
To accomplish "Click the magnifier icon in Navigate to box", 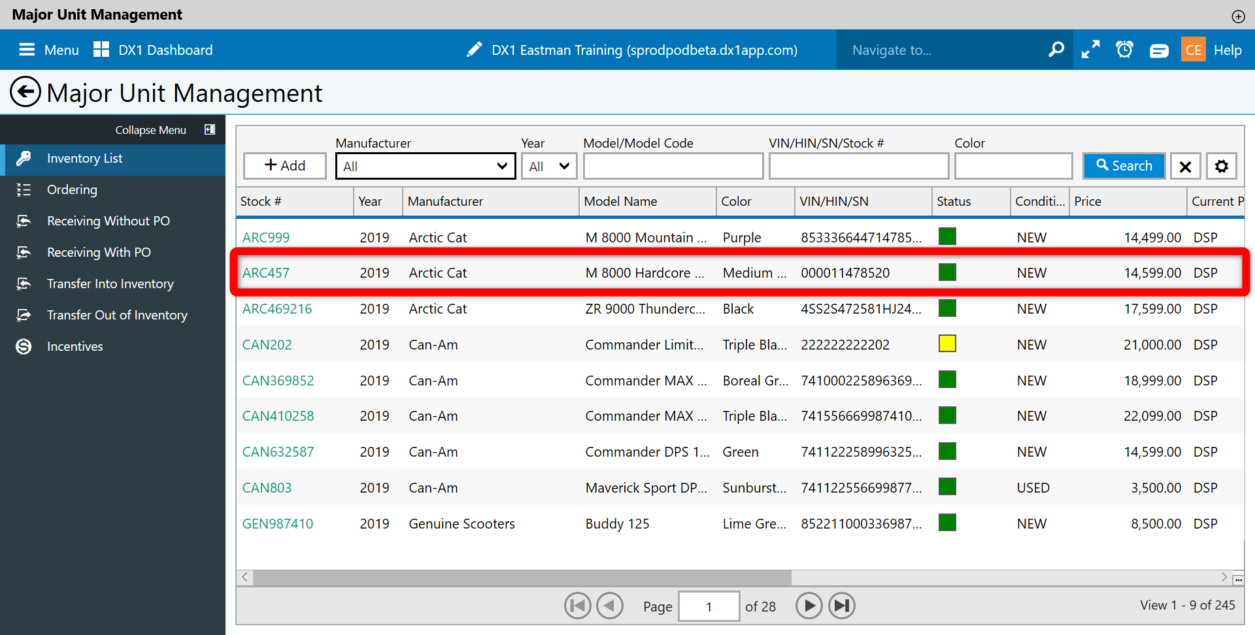I will coord(1056,50).
